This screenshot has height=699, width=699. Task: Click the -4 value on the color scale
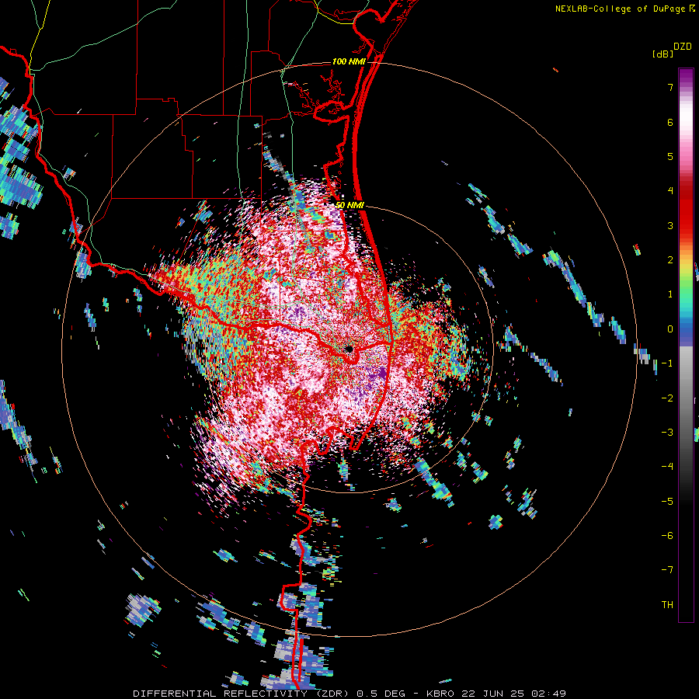pos(667,467)
